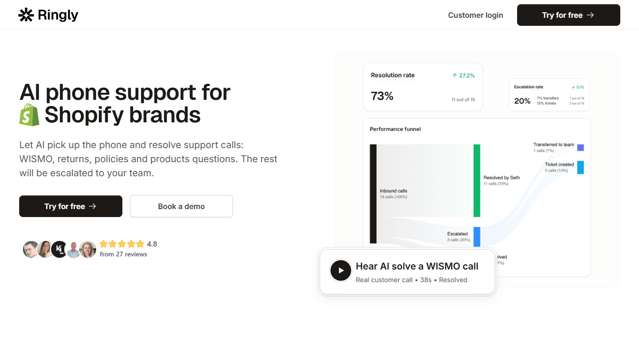639x337 pixels.
Task: Click the Transferred to team marker
Action: point(580,147)
